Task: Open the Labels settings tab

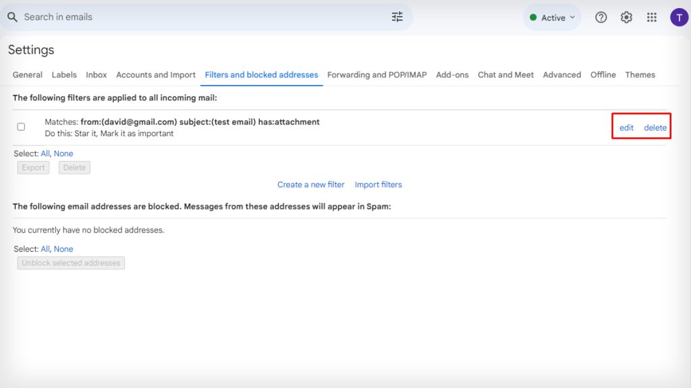Action: [x=63, y=75]
